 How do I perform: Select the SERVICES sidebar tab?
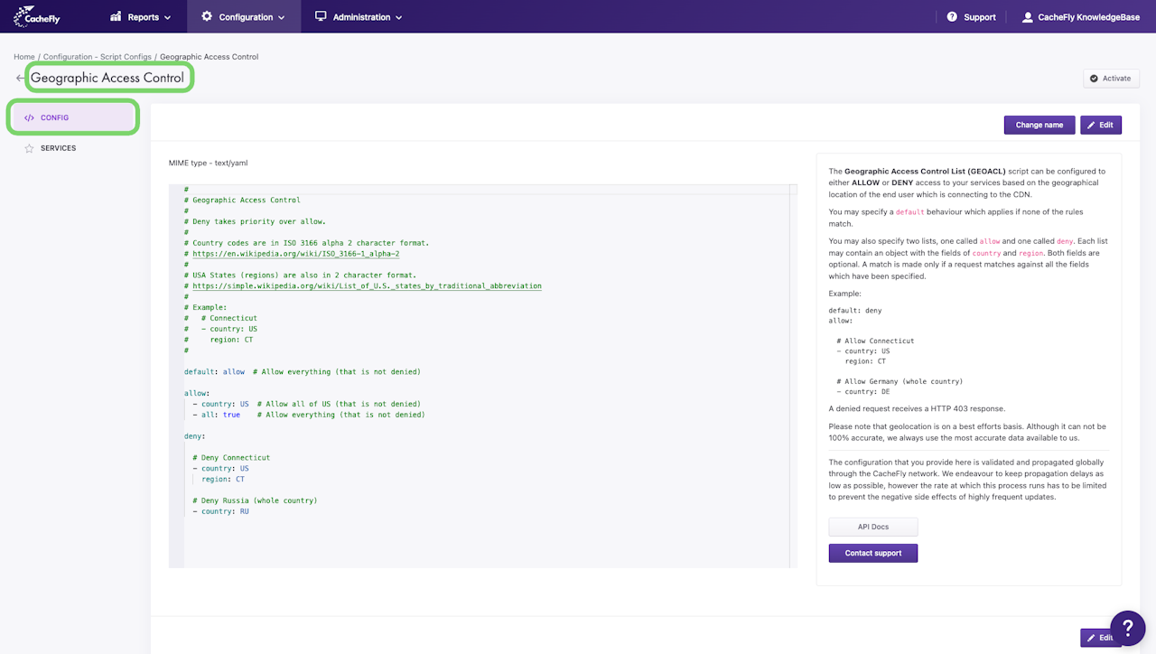click(58, 148)
